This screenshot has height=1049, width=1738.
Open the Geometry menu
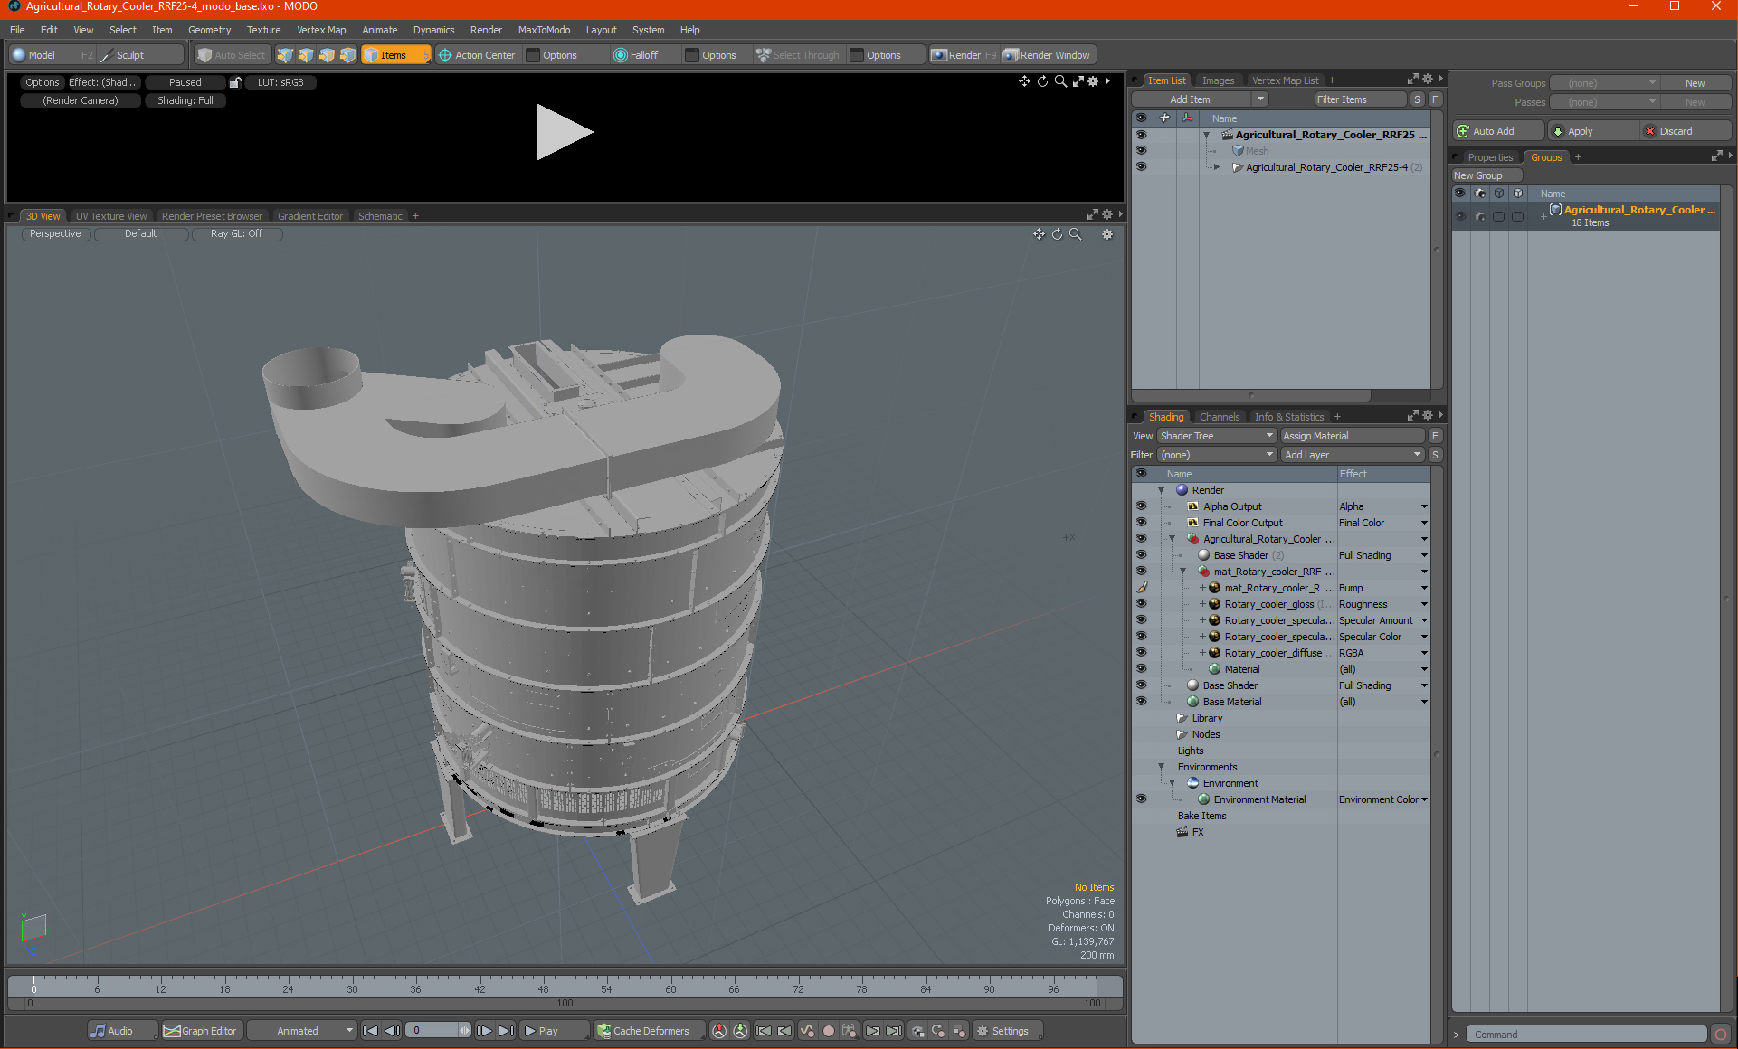pos(209,30)
